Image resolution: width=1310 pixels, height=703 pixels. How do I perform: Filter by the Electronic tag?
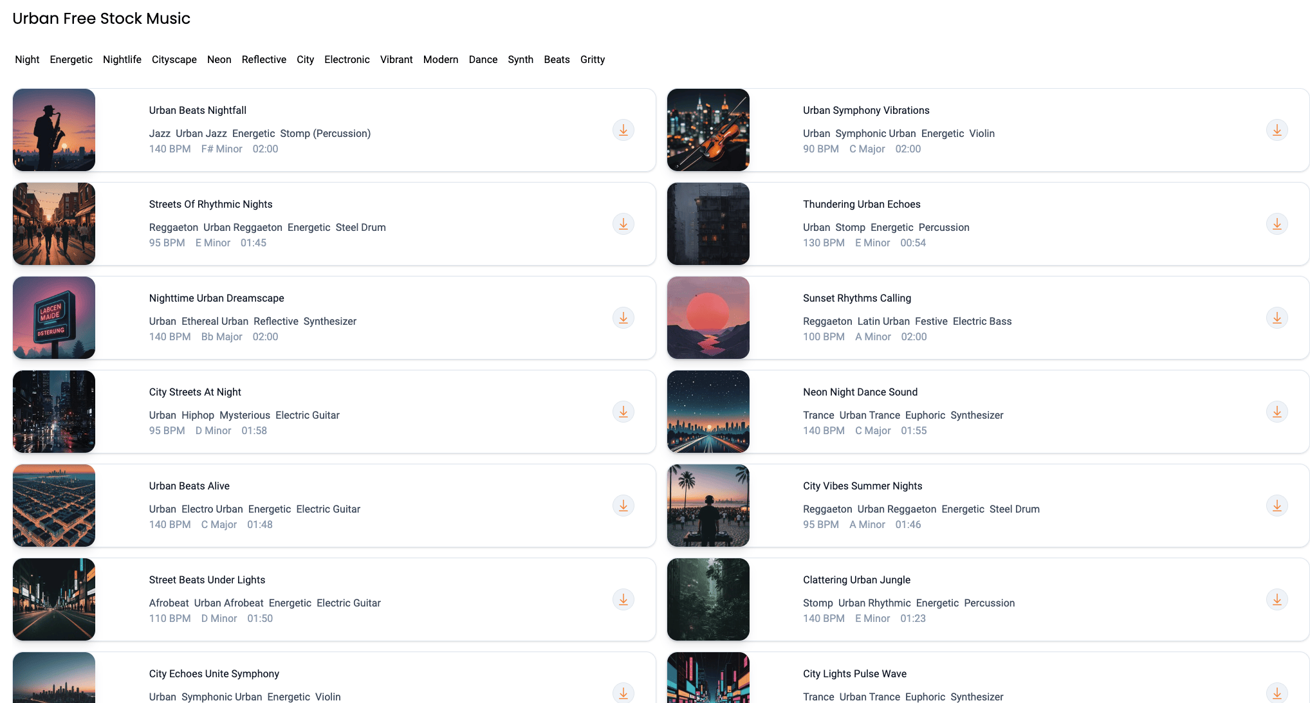pyautogui.click(x=347, y=59)
